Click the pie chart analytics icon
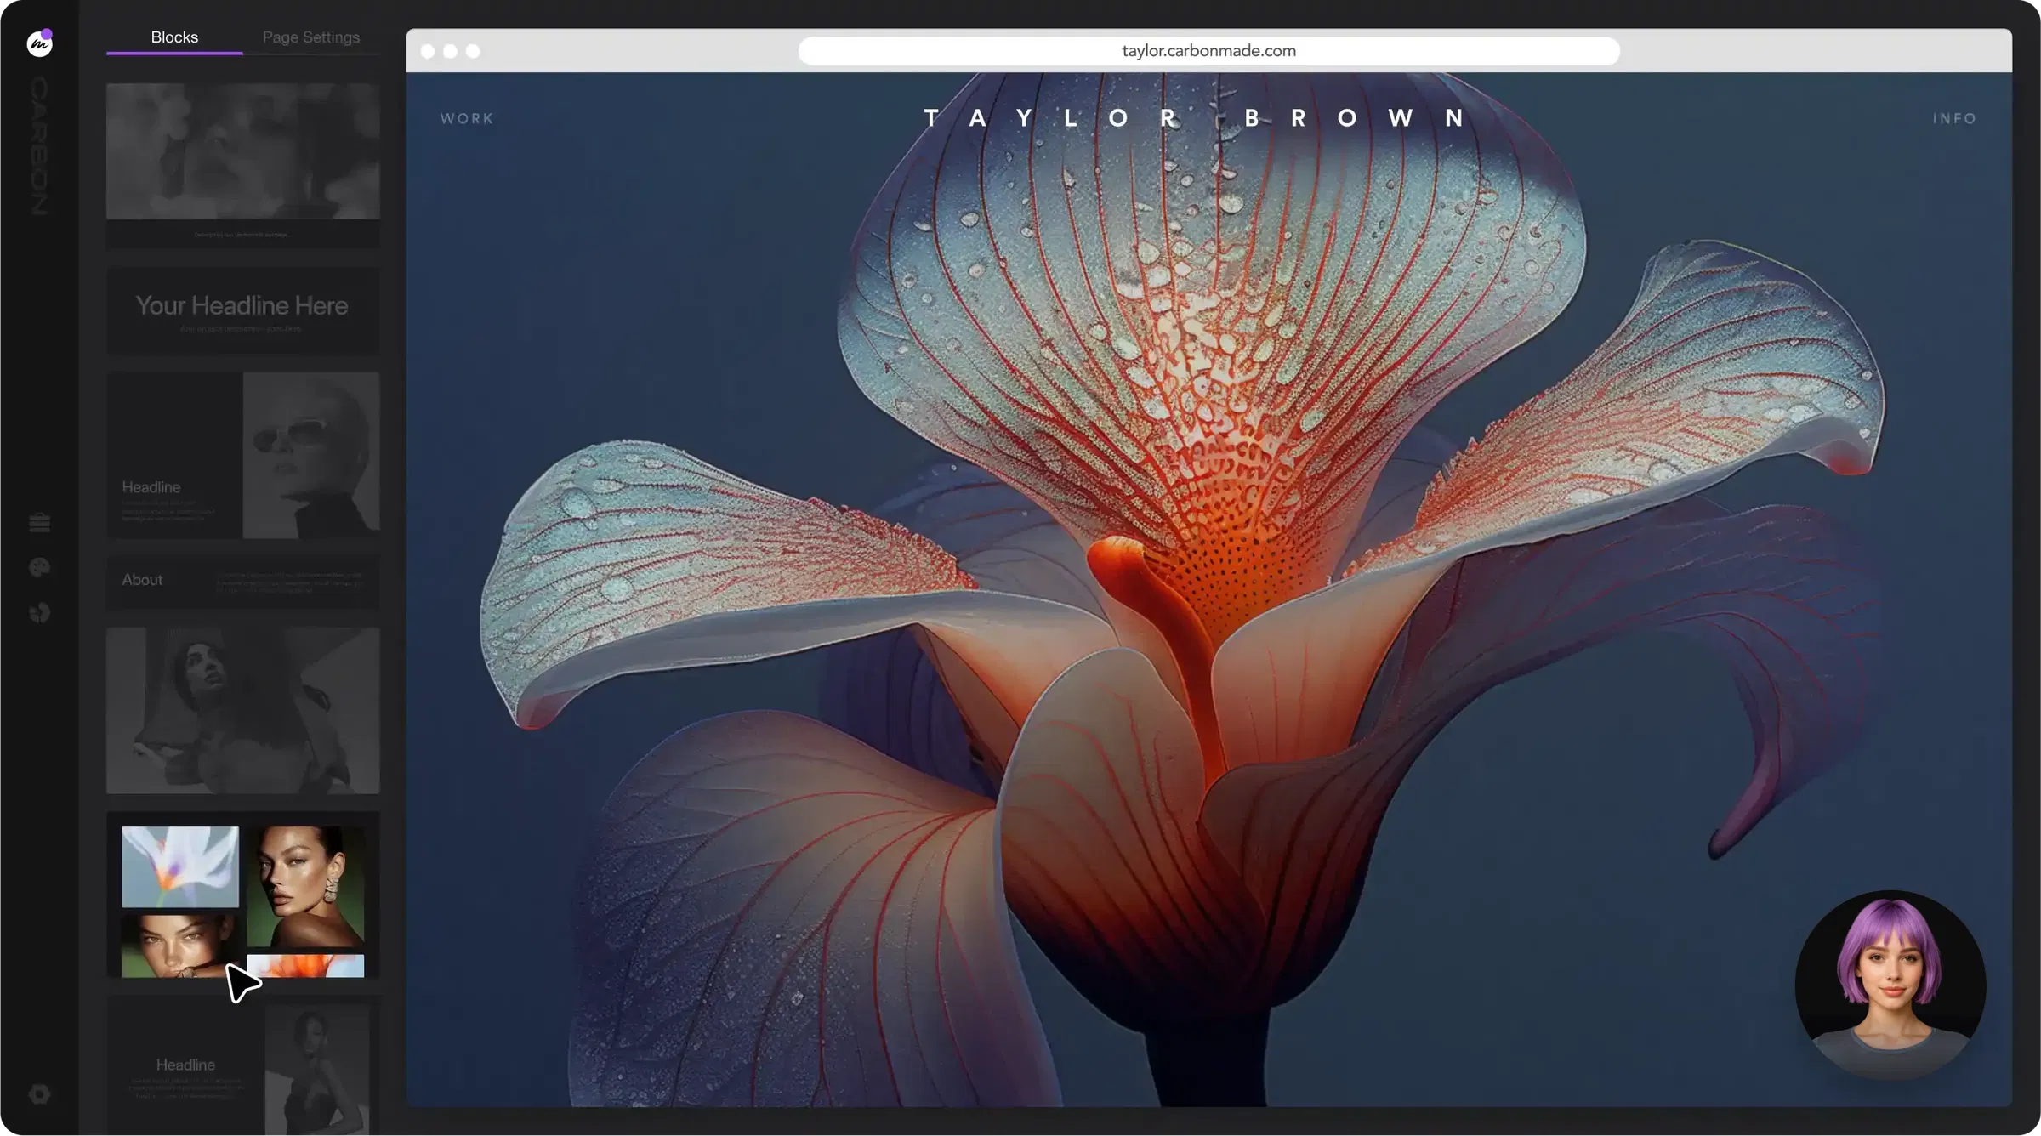 coord(39,612)
